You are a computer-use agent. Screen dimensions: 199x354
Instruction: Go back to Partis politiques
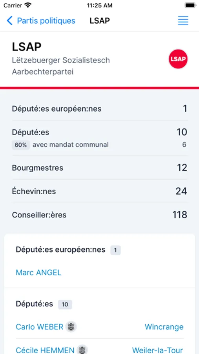pos(46,21)
